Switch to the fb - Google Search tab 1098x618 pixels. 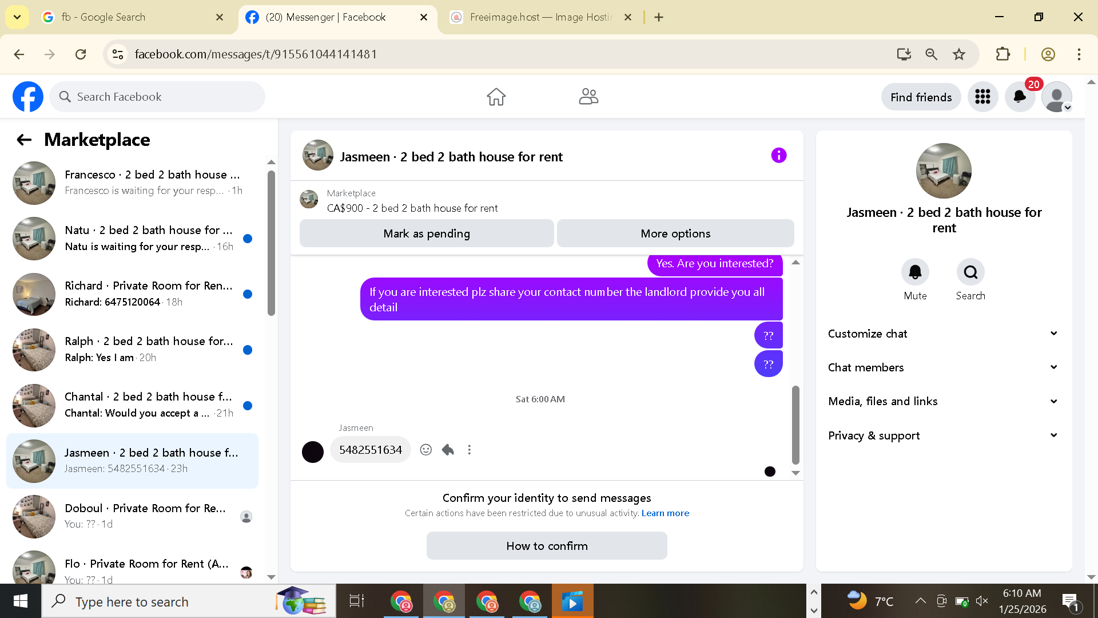pos(133,17)
